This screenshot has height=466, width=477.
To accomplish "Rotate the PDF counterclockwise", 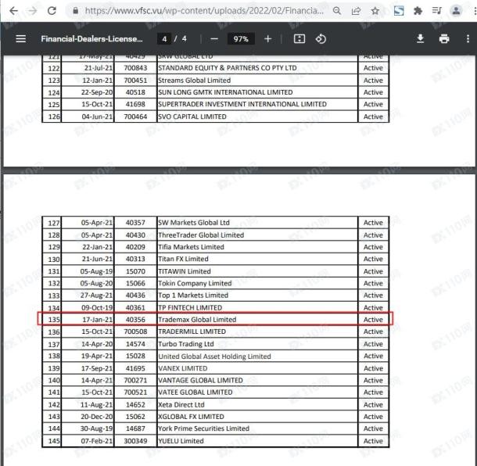I will [321, 39].
